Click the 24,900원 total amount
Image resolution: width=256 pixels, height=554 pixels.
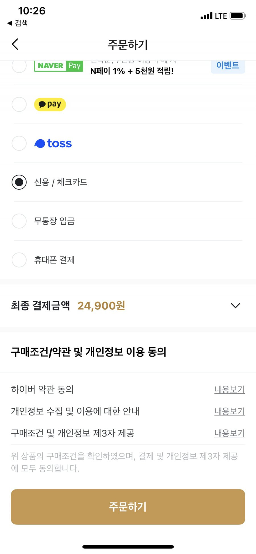[x=101, y=306]
